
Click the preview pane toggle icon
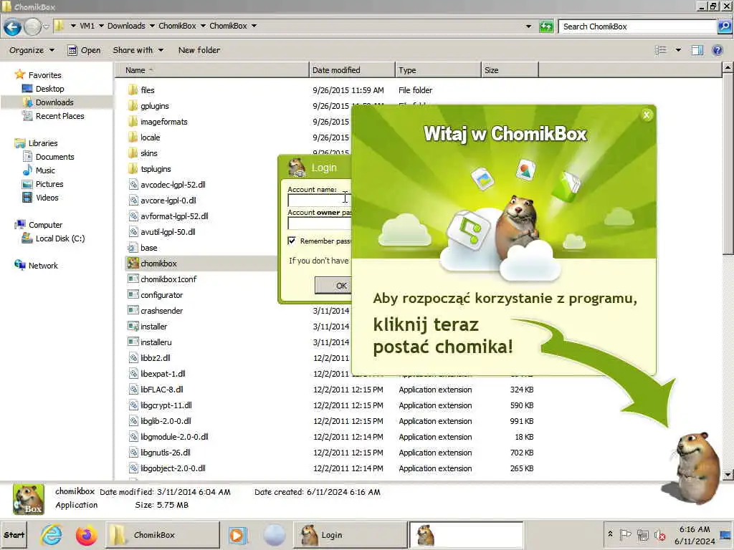(x=697, y=50)
